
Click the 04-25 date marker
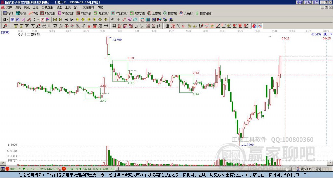[326, 38]
